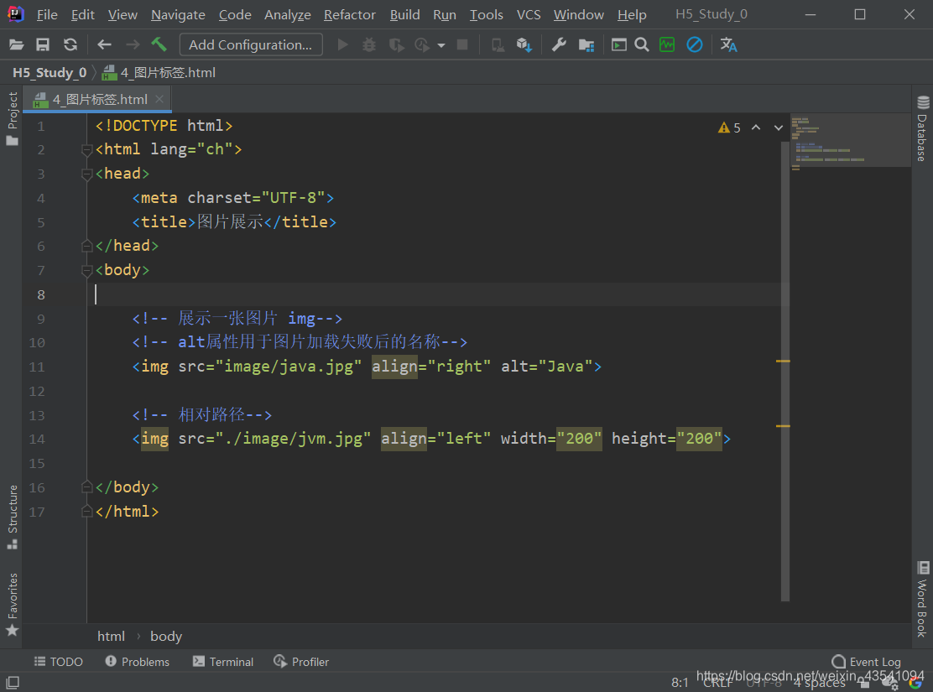Place cursor in align="right" attribute
933x692 pixels.
(431, 367)
